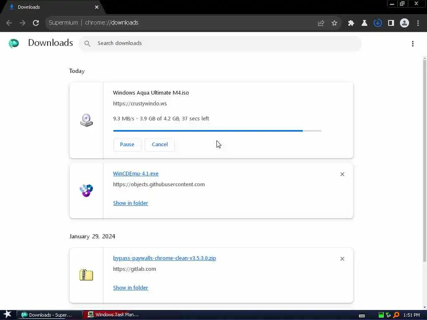Click the download speed and time remaining text

tap(161, 119)
